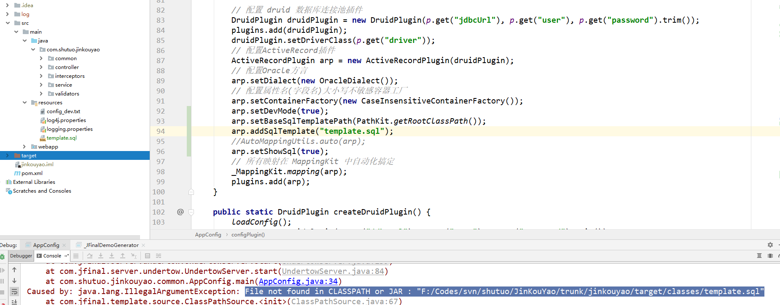
Task: Expand the log folder
Action: (7, 14)
